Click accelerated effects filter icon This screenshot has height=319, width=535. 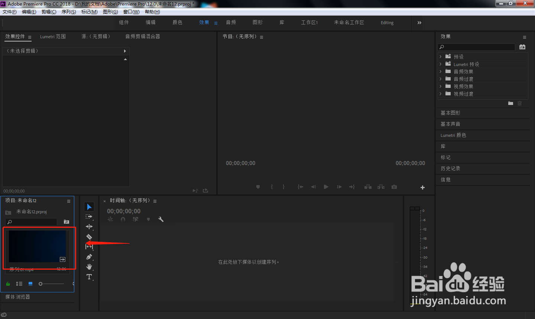click(x=522, y=47)
